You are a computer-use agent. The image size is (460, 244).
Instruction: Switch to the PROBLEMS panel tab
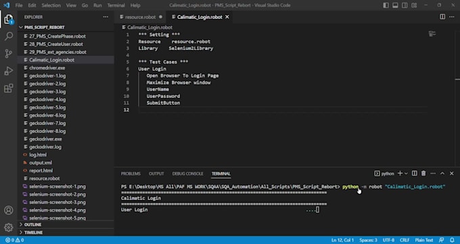[131, 174]
